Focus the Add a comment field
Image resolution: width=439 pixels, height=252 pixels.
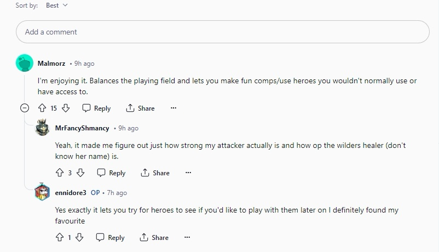tap(223, 32)
